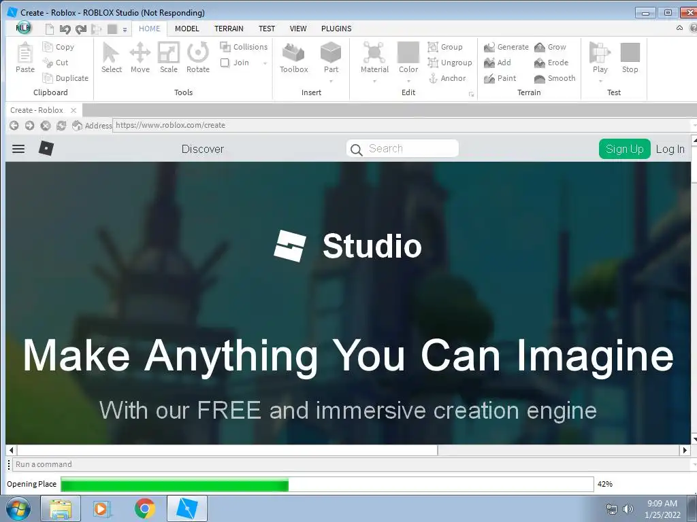The image size is (697, 522).
Task: Select the Smooth terrain tool
Action: [x=555, y=78]
